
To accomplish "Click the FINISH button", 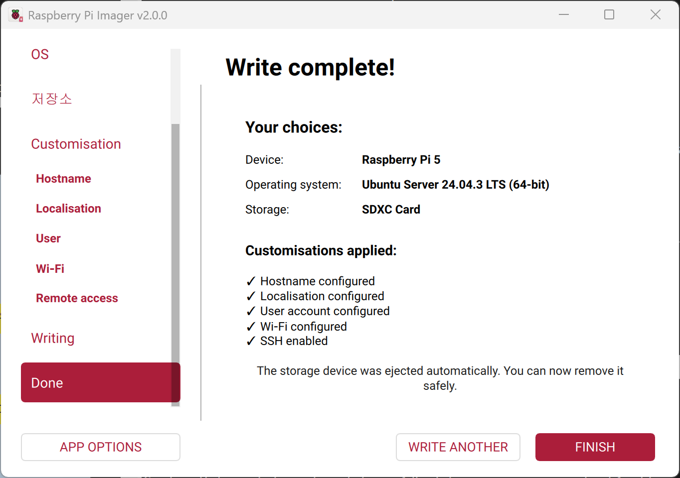I will click(595, 447).
